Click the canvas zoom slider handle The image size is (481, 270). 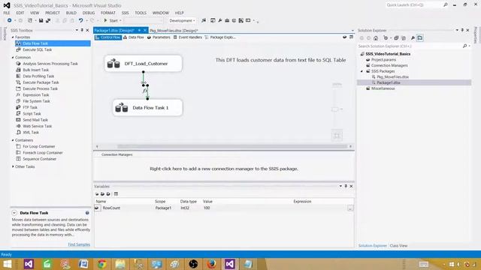click(x=335, y=109)
